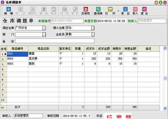Click the 取消 (Cancel) toolbar icon
The height and width of the screenshot is (119, 168).
[54, 9]
